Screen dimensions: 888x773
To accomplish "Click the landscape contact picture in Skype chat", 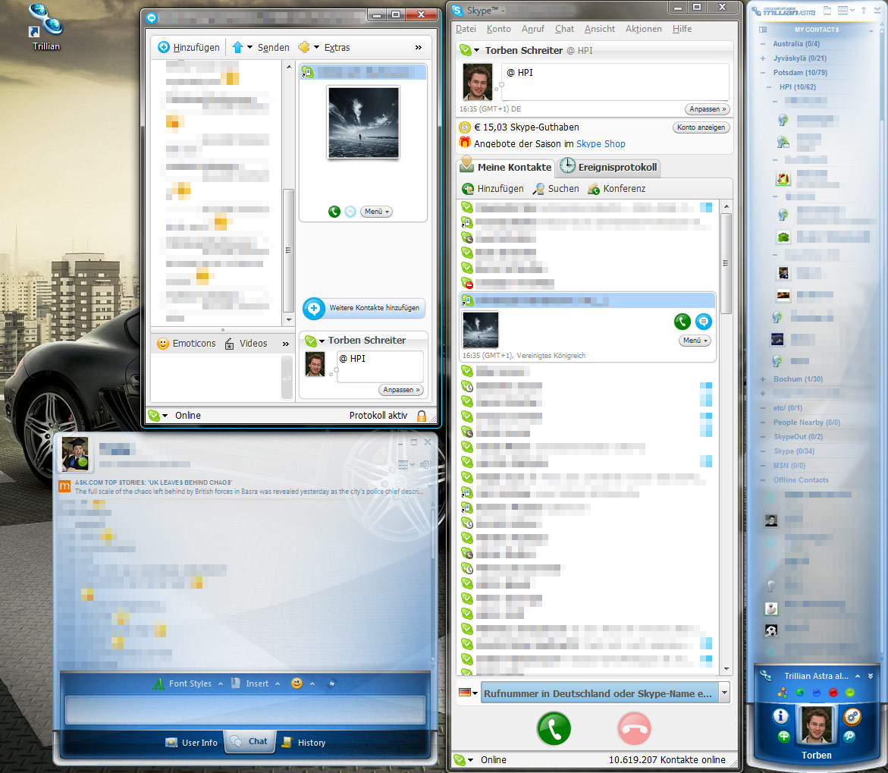I will point(363,122).
